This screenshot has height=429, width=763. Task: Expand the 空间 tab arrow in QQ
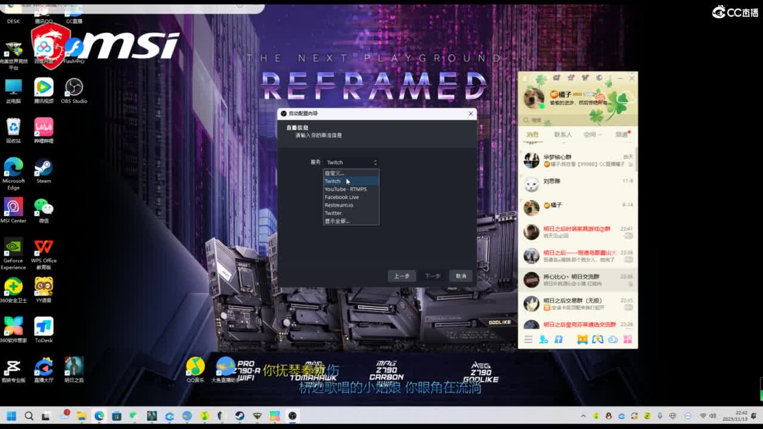pos(600,135)
